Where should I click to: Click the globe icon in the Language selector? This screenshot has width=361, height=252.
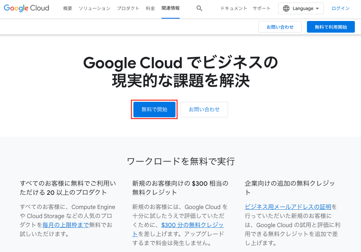(286, 8)
